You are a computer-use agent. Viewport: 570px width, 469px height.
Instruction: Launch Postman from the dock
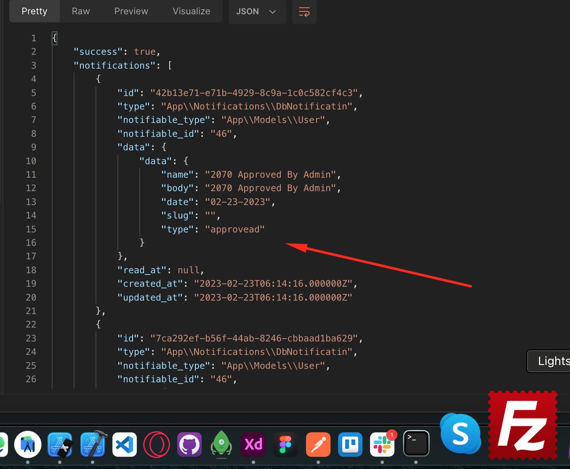tap(318, 445)
